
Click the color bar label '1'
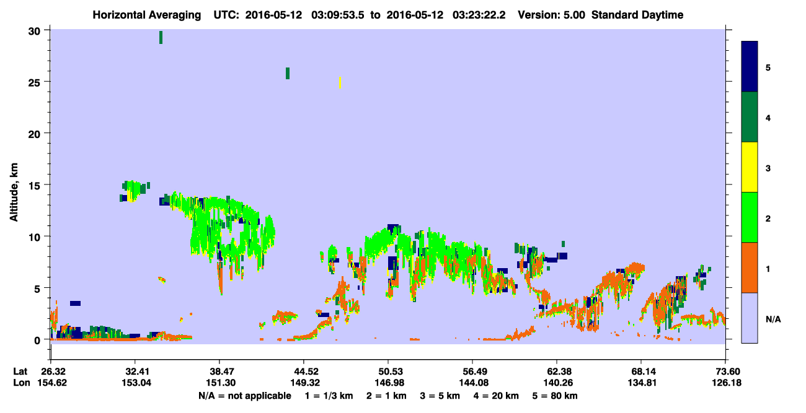pyautogui.click(x=768, y=268)
